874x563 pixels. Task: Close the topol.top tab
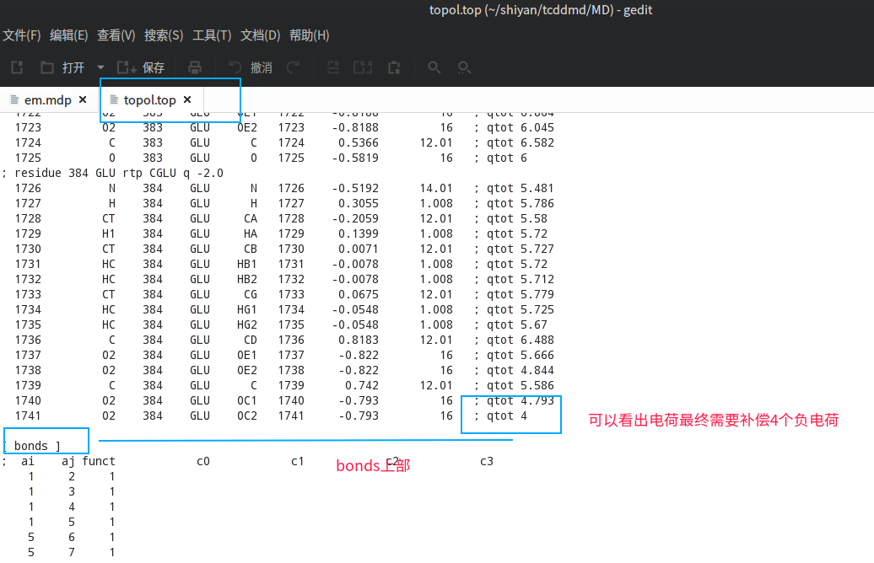(x=187, y=99)
